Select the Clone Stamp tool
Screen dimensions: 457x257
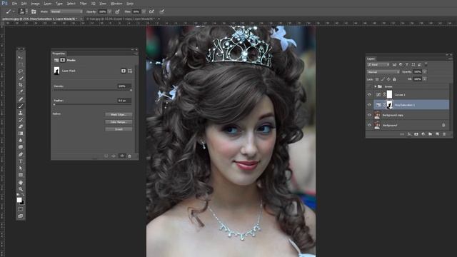point(21,113)
